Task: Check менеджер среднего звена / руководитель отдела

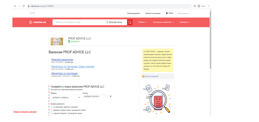Action: (52, 110)
